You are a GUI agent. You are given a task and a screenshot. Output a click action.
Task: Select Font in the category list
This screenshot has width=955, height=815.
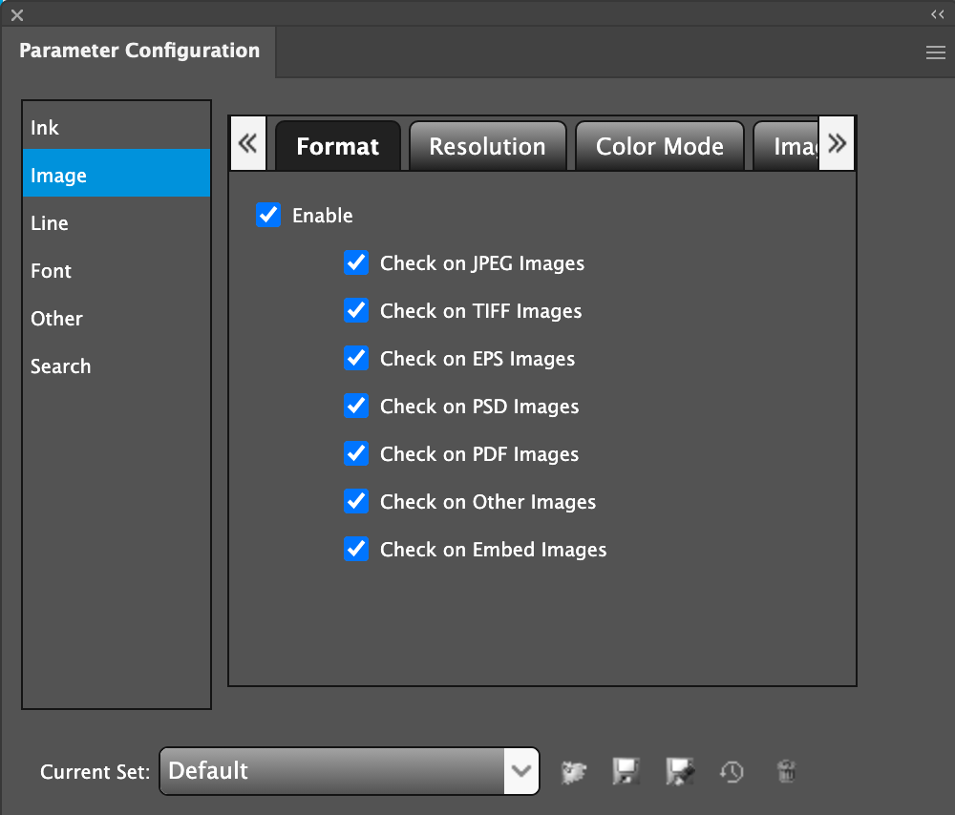tap(52, 271)
